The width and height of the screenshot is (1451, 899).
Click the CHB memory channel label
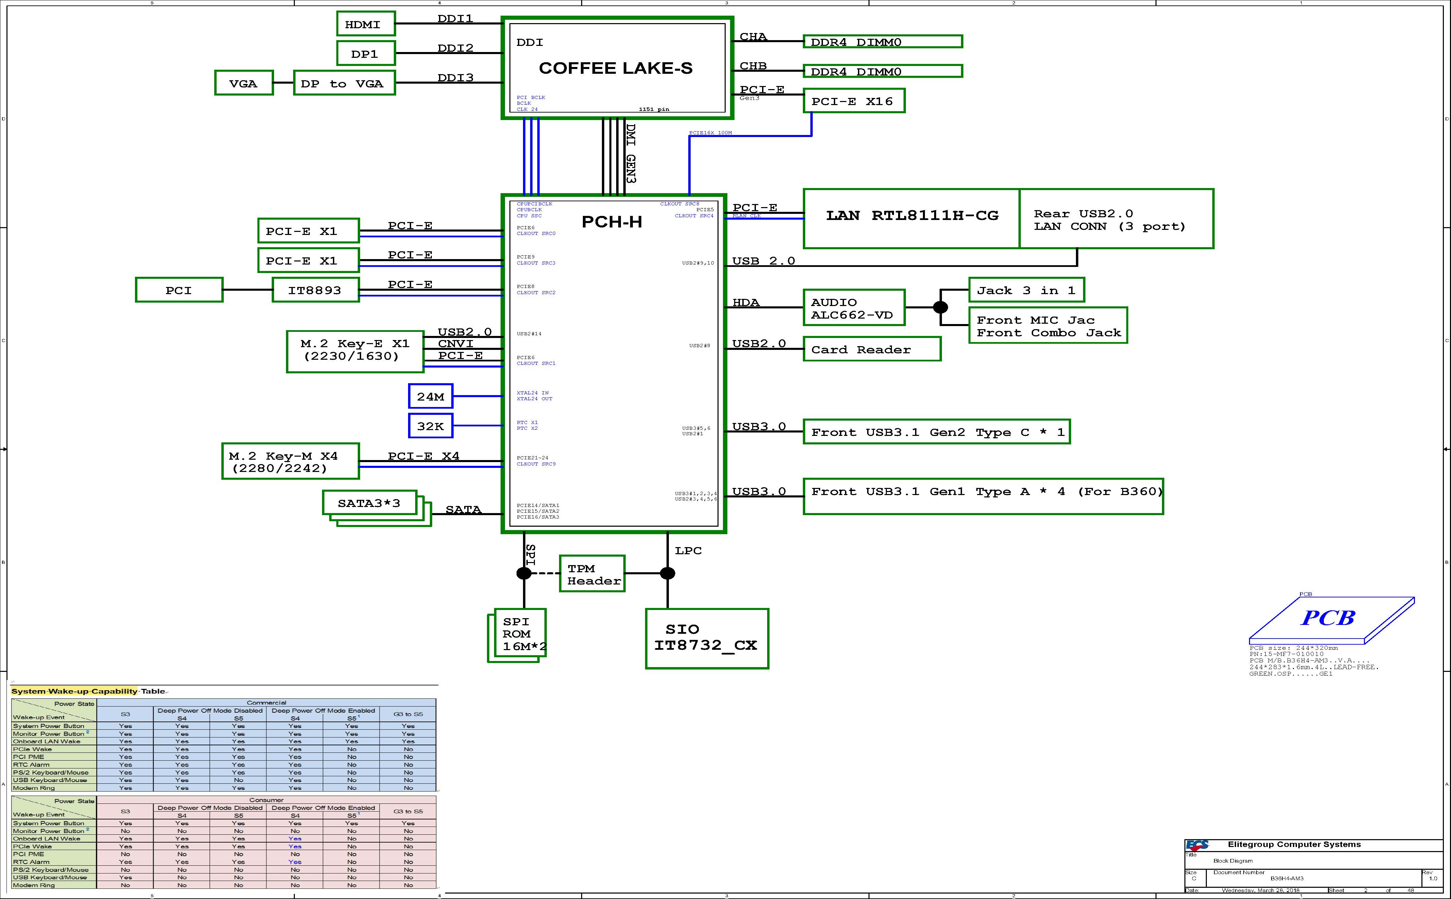tap(753, 66)
